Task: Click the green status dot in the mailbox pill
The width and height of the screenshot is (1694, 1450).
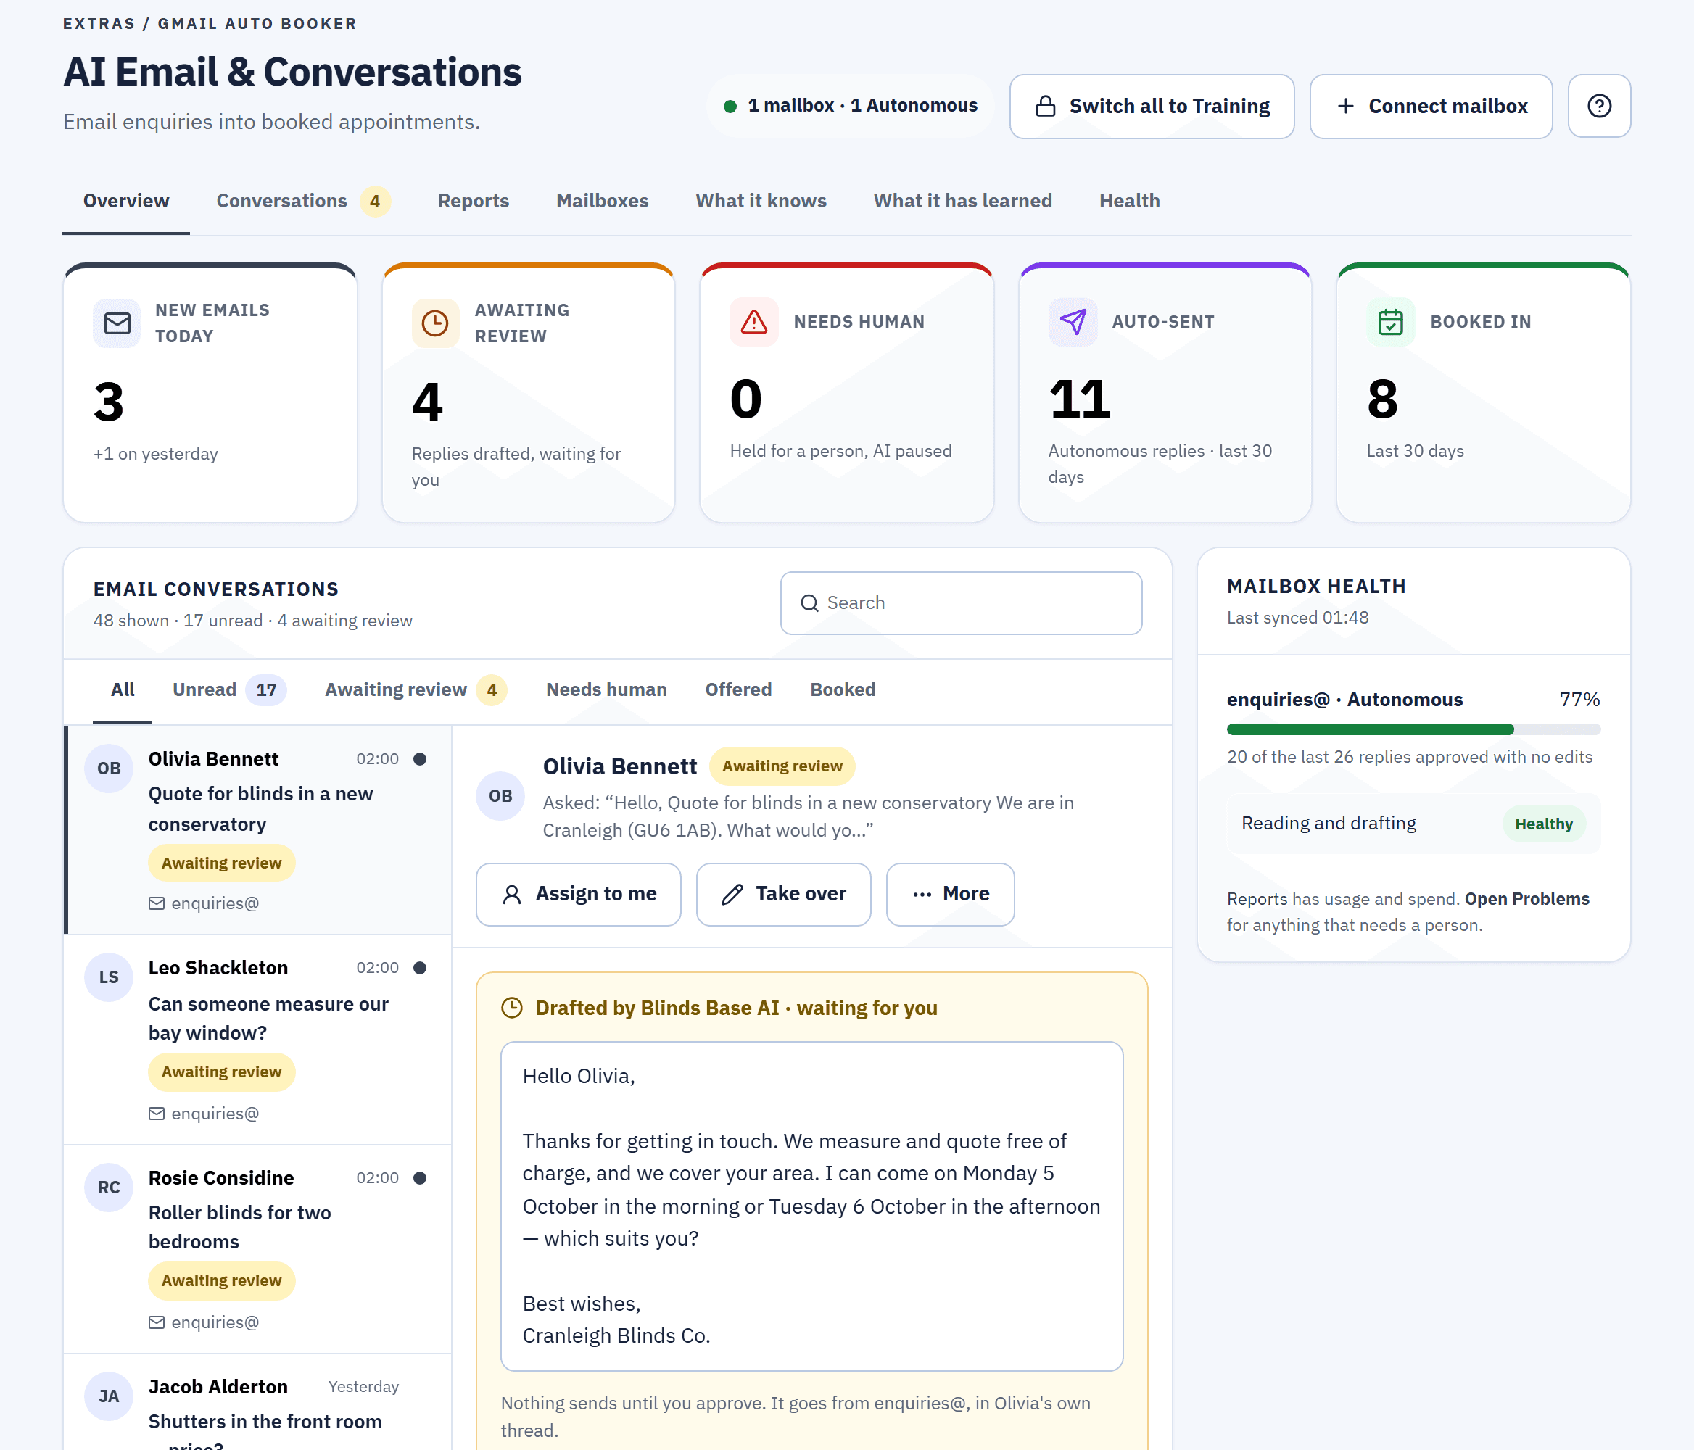Action: [731, 107]
